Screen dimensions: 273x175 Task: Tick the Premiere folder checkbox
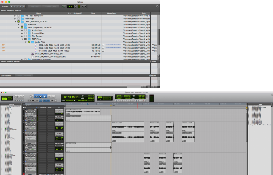(22, 25)
